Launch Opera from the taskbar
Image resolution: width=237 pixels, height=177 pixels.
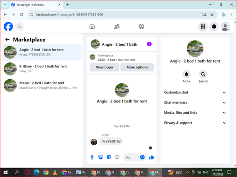coord(27,172)
